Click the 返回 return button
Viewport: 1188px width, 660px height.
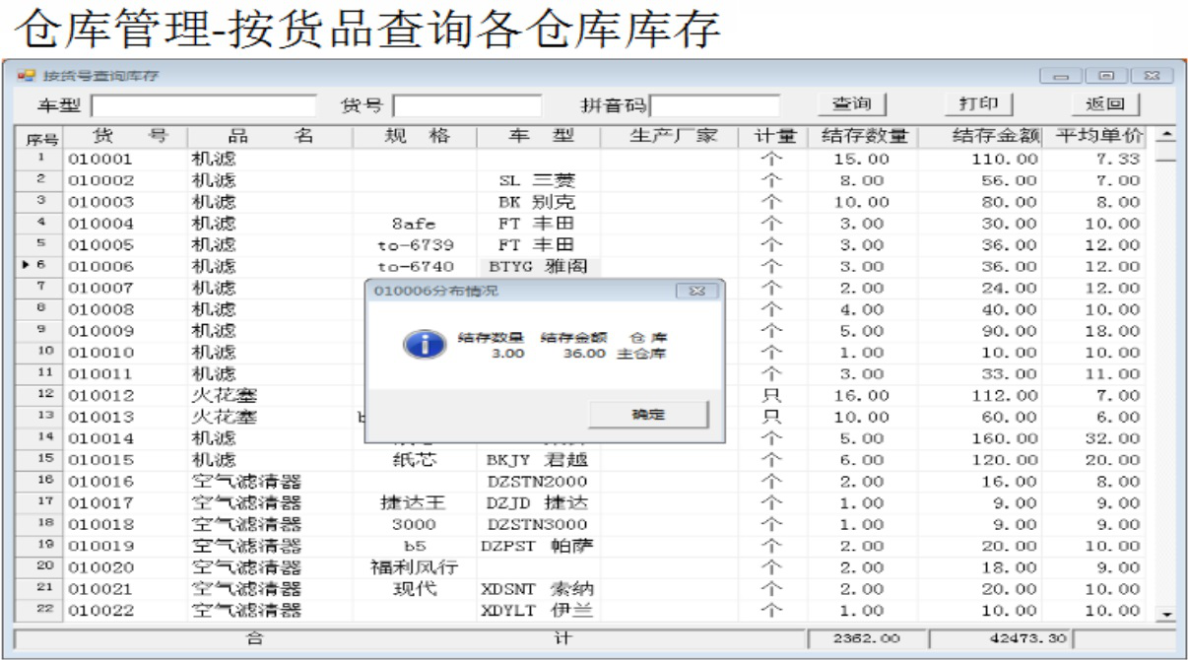(1105, 104)
